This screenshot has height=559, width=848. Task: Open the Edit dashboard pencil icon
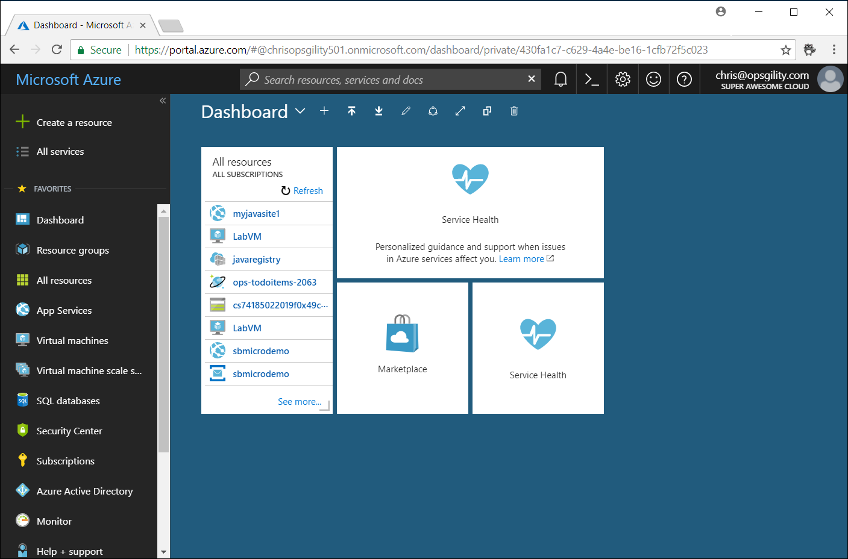[x=406, y=111]
